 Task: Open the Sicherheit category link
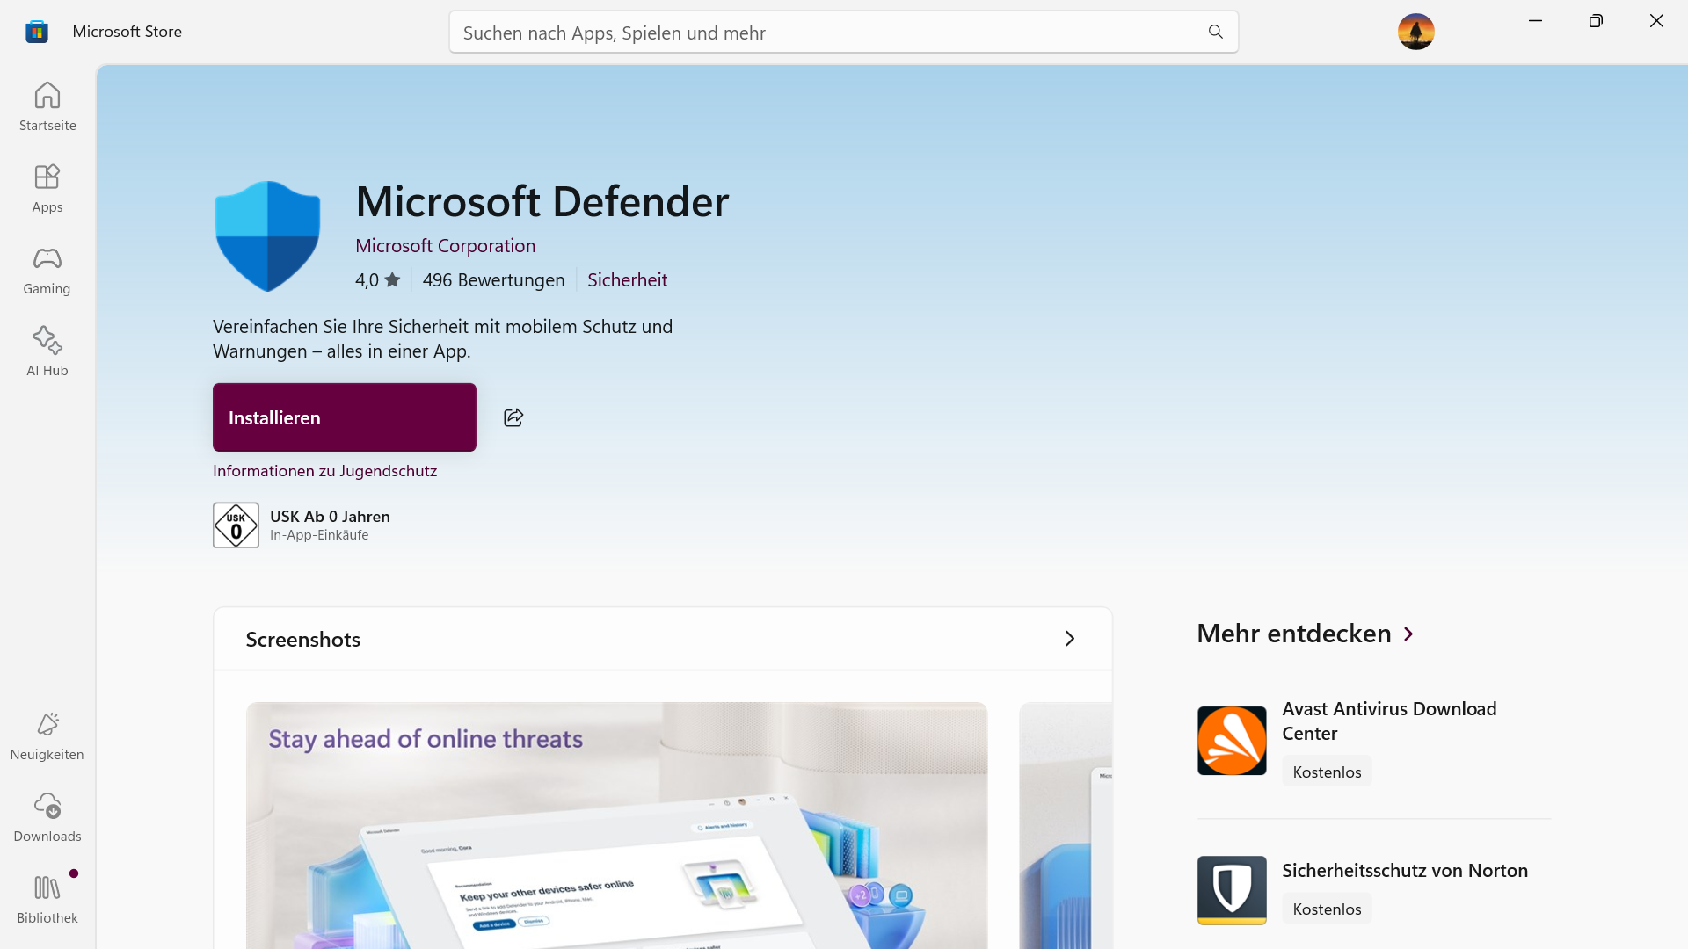[627, 279]
